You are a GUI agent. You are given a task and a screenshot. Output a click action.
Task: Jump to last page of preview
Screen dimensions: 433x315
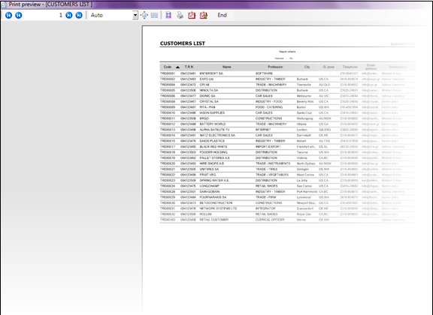point(79,16)
